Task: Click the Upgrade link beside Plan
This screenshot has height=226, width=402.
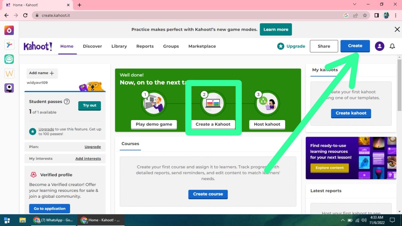Action: click(x=93, y=147)
